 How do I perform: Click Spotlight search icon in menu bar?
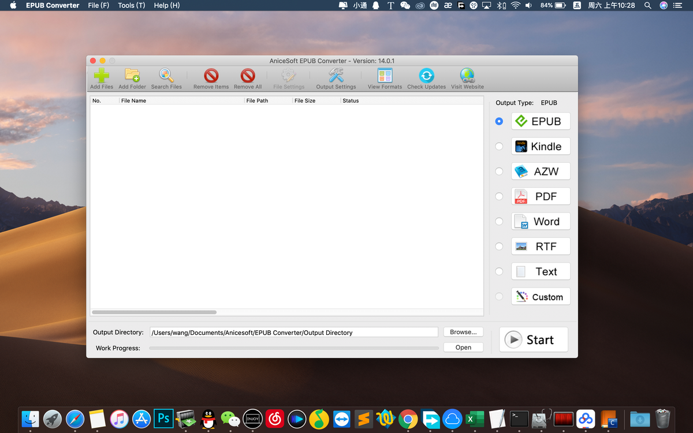[648, 5]
